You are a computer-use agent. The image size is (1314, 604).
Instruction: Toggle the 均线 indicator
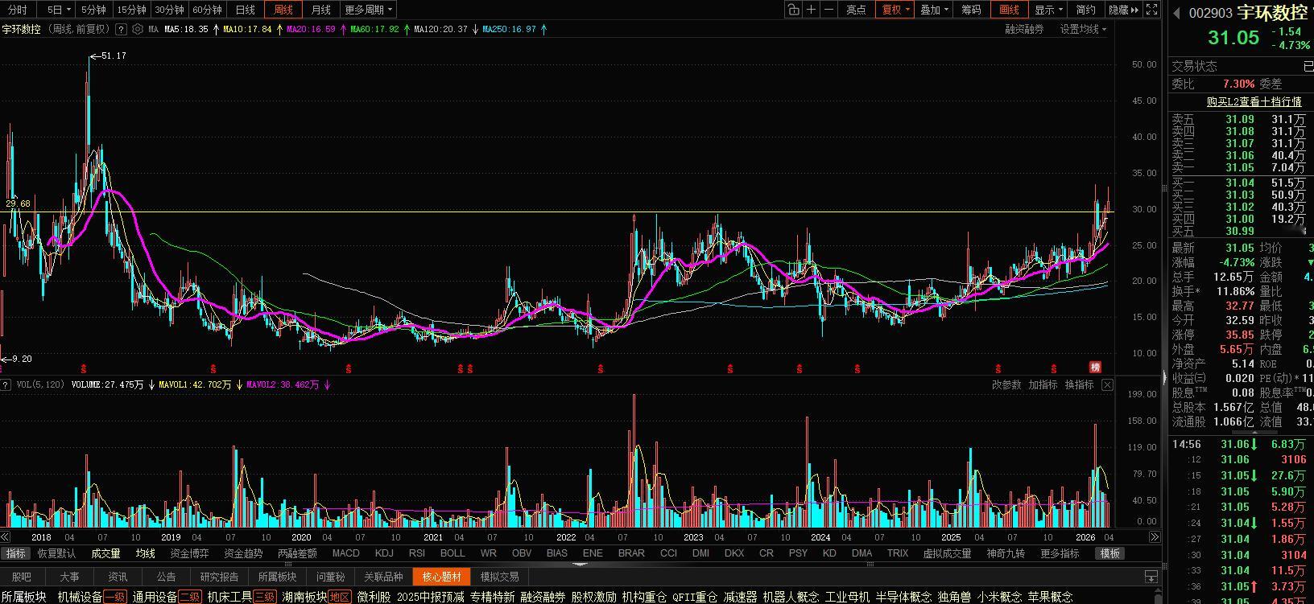pyautogui.click(x=145, y=553)
